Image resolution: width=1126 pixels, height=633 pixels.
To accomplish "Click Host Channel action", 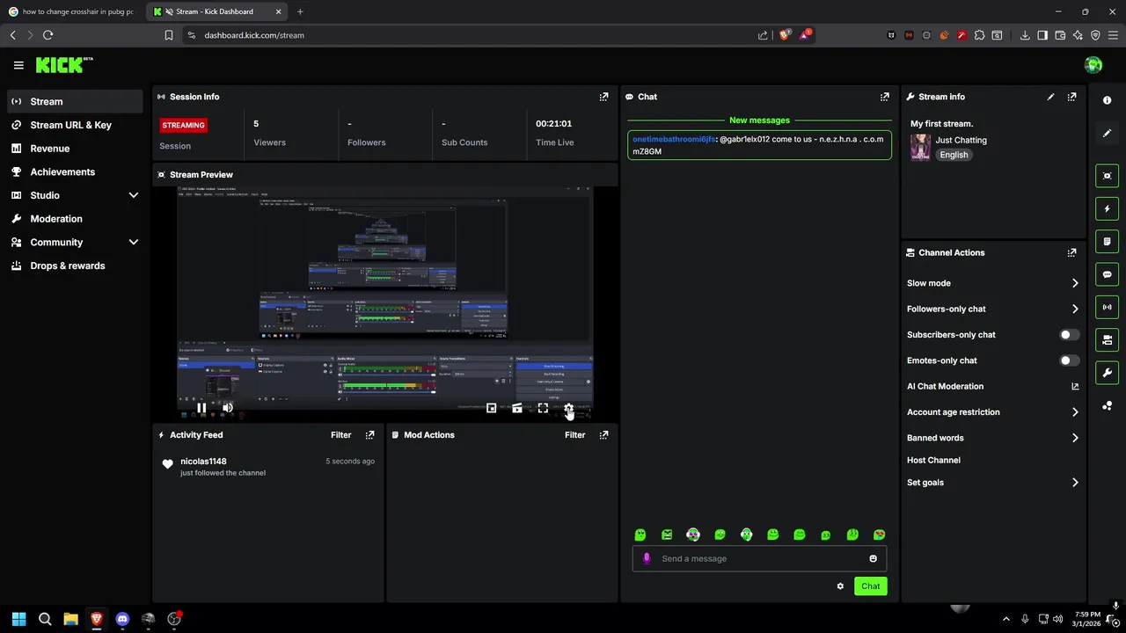I will tap(933, 460).
